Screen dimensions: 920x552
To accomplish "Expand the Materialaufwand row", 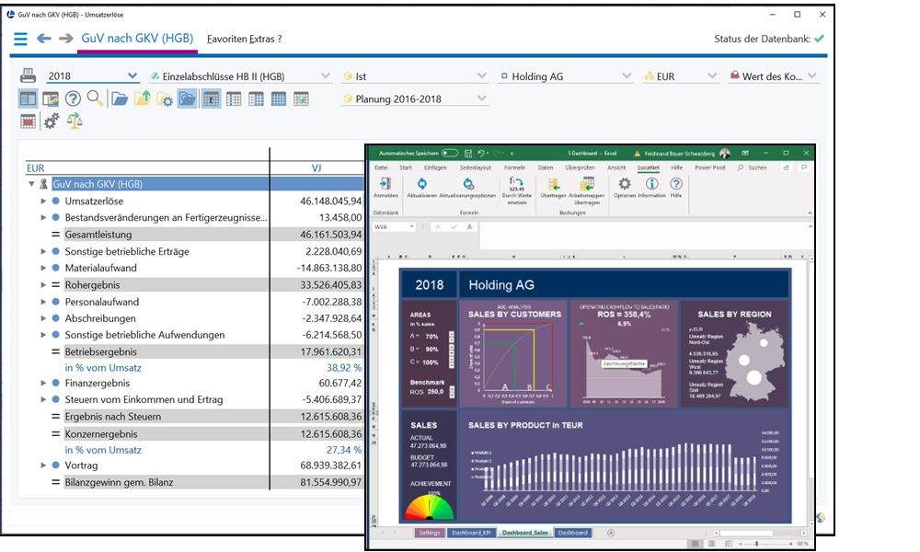I will click(43, 268).
